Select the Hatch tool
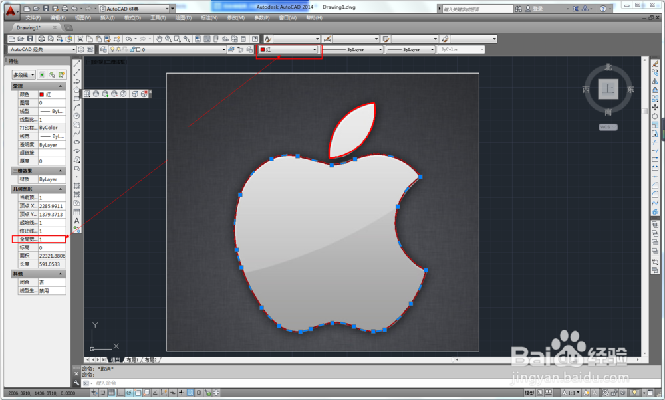Viewport: 665px width, 400px height. click(x=76, y=185)
